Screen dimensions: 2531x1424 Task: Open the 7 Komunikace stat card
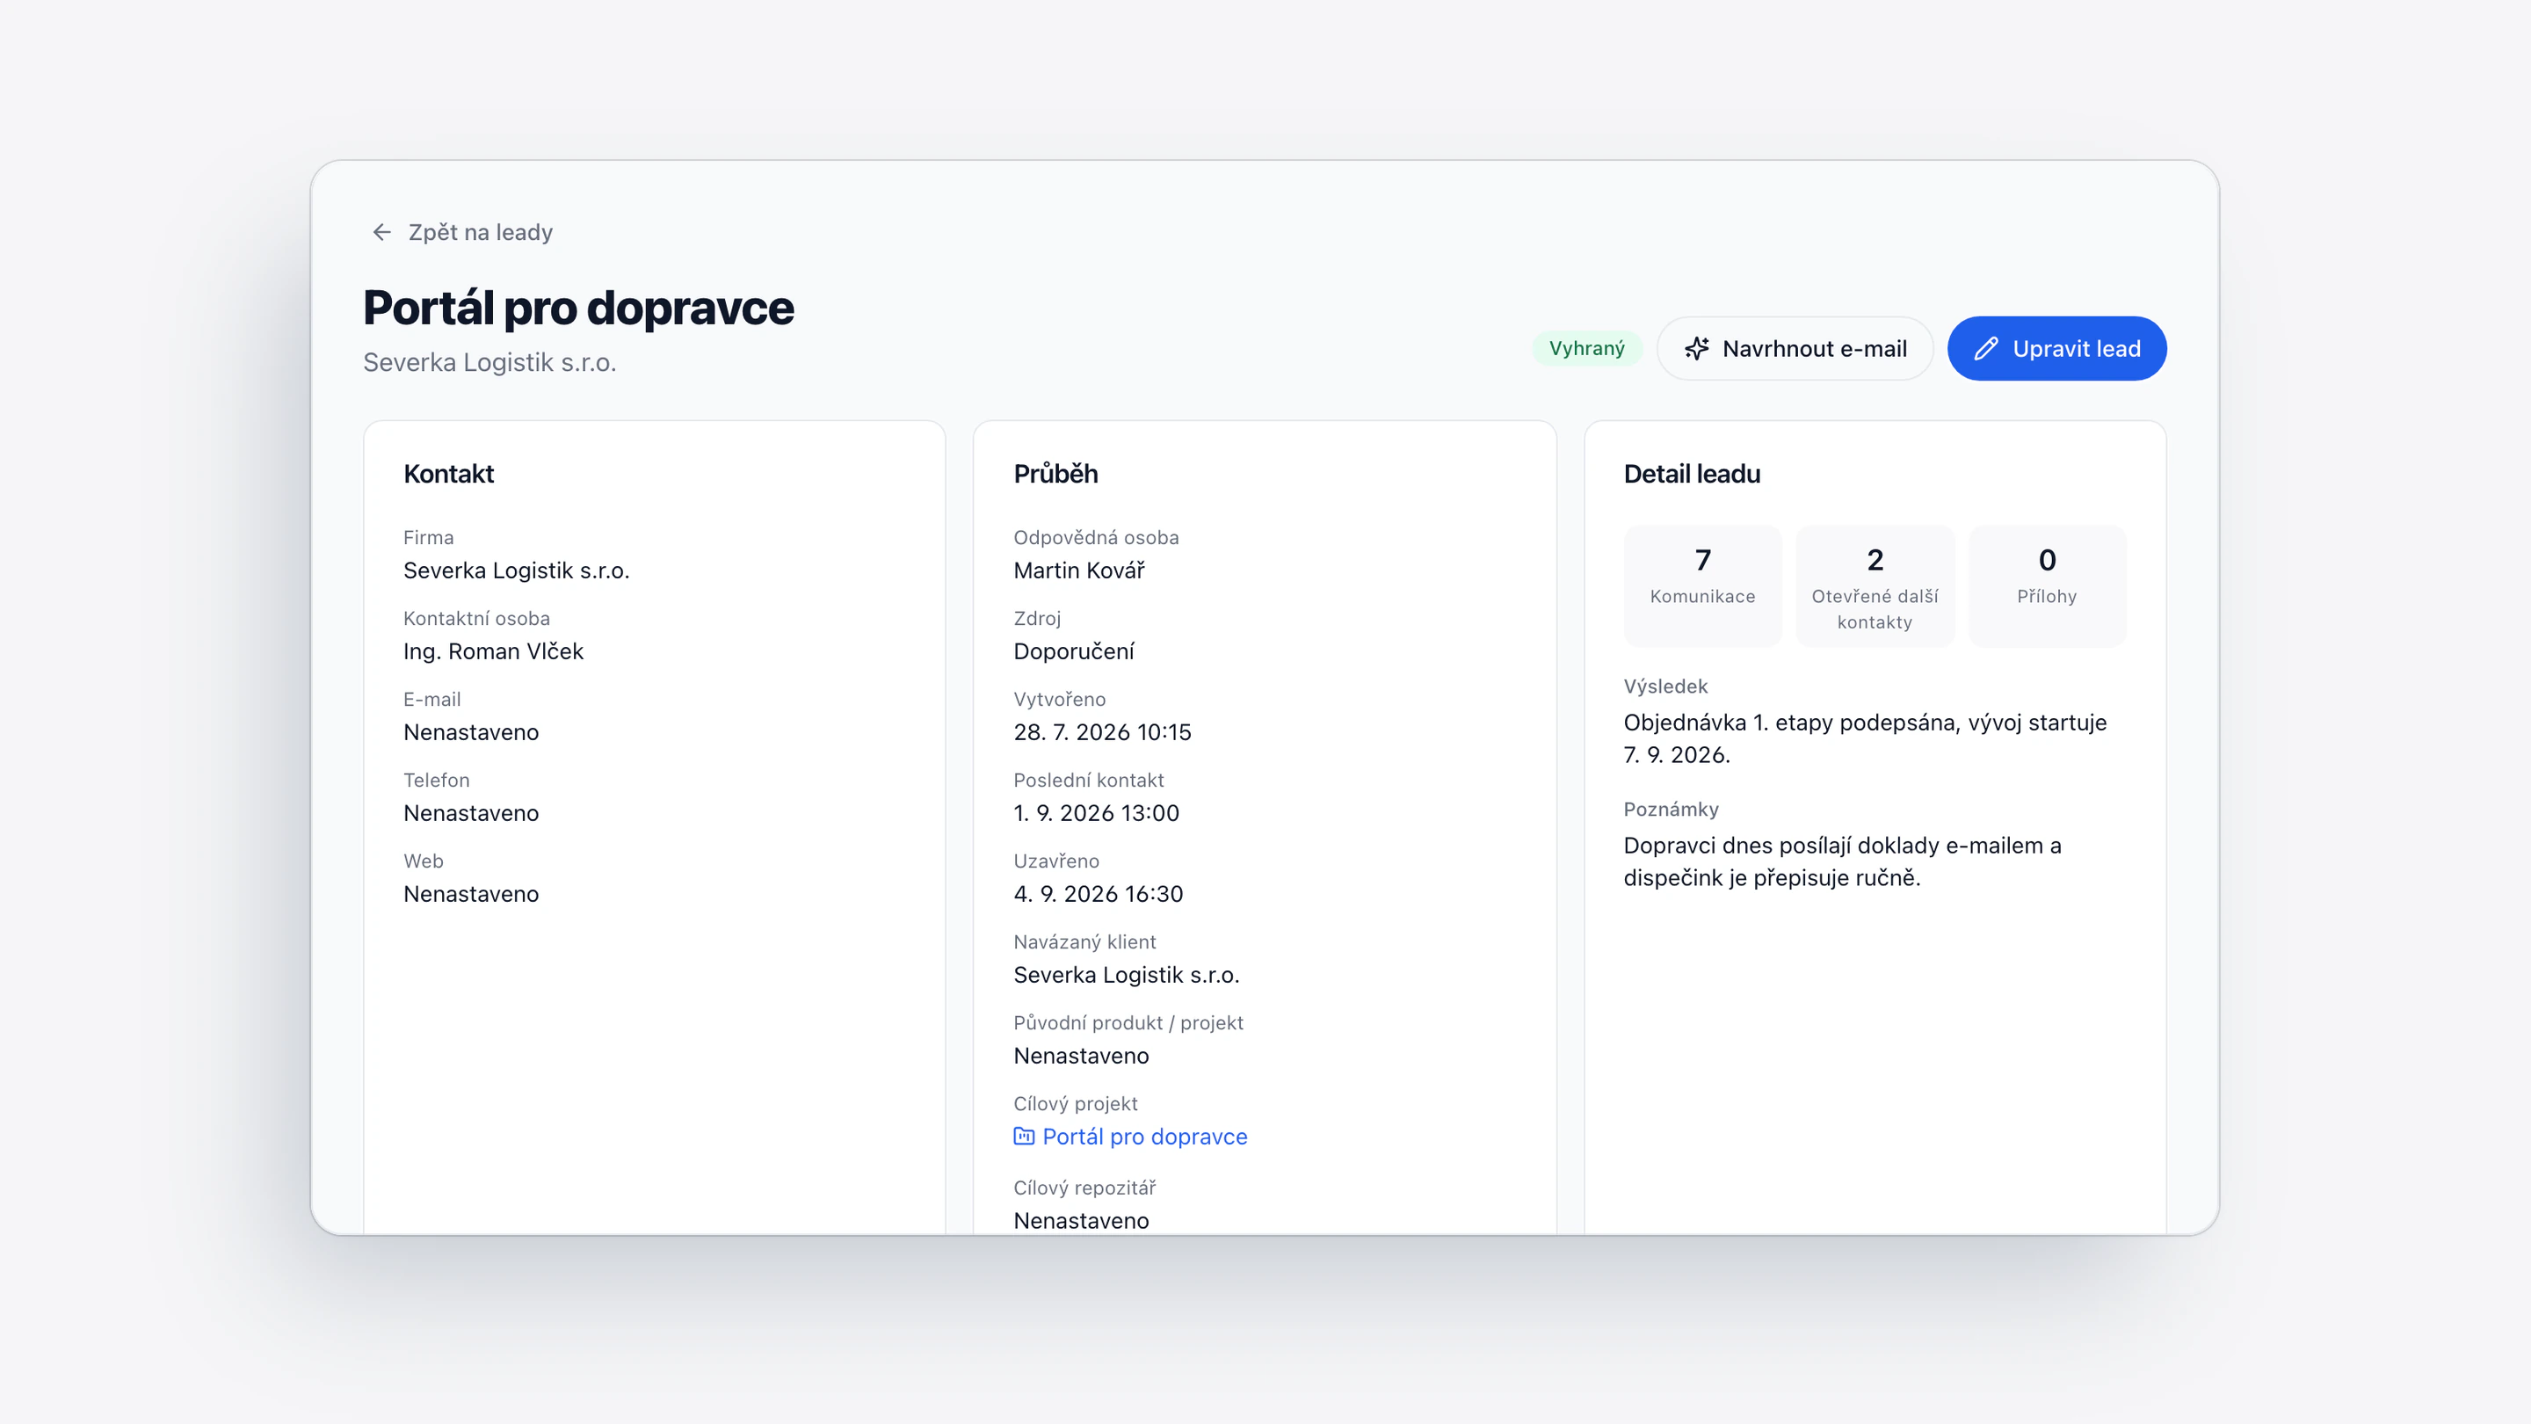pyautogui.click(x=1703, y=586)
